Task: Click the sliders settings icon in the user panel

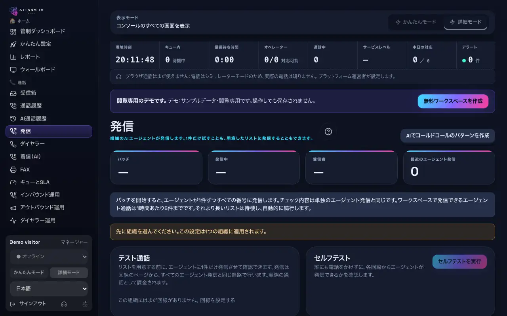Action: pyautogui.click(x=85, y=304)
